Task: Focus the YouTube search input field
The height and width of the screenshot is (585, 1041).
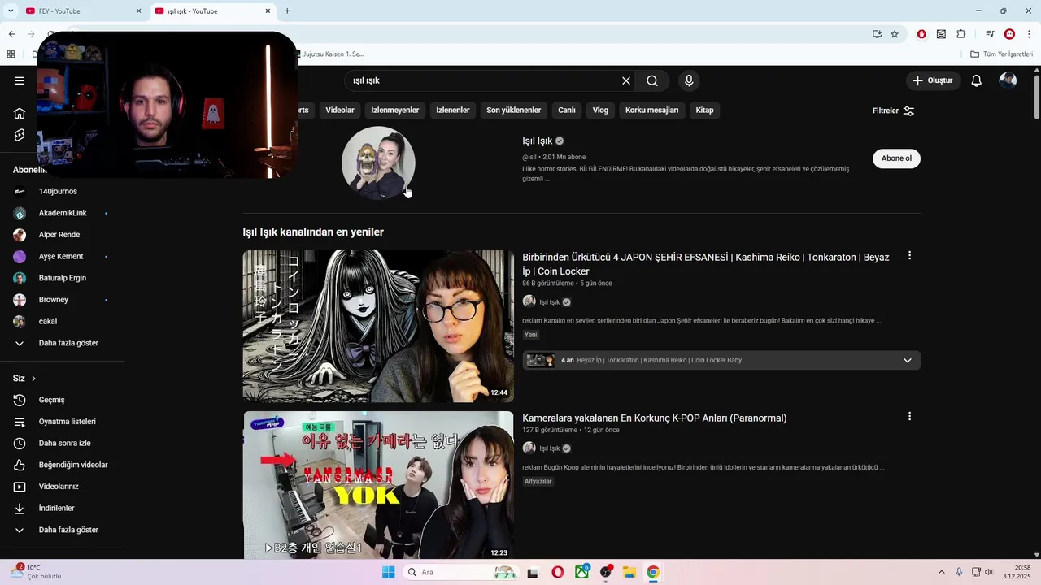Action: pos(484,80)
